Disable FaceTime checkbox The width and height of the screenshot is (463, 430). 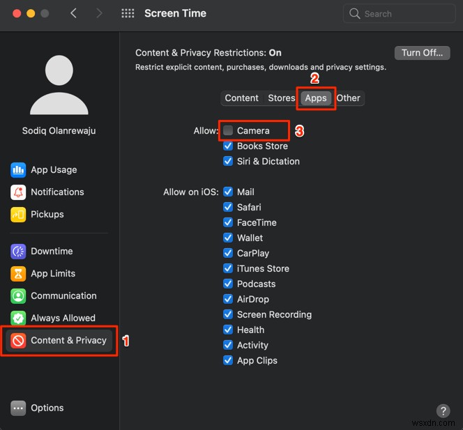pos(228,222)
